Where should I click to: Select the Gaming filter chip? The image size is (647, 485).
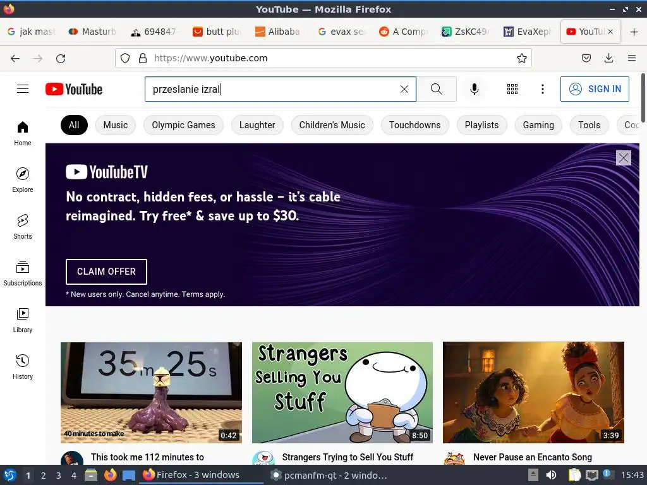[x=538, y=125]
